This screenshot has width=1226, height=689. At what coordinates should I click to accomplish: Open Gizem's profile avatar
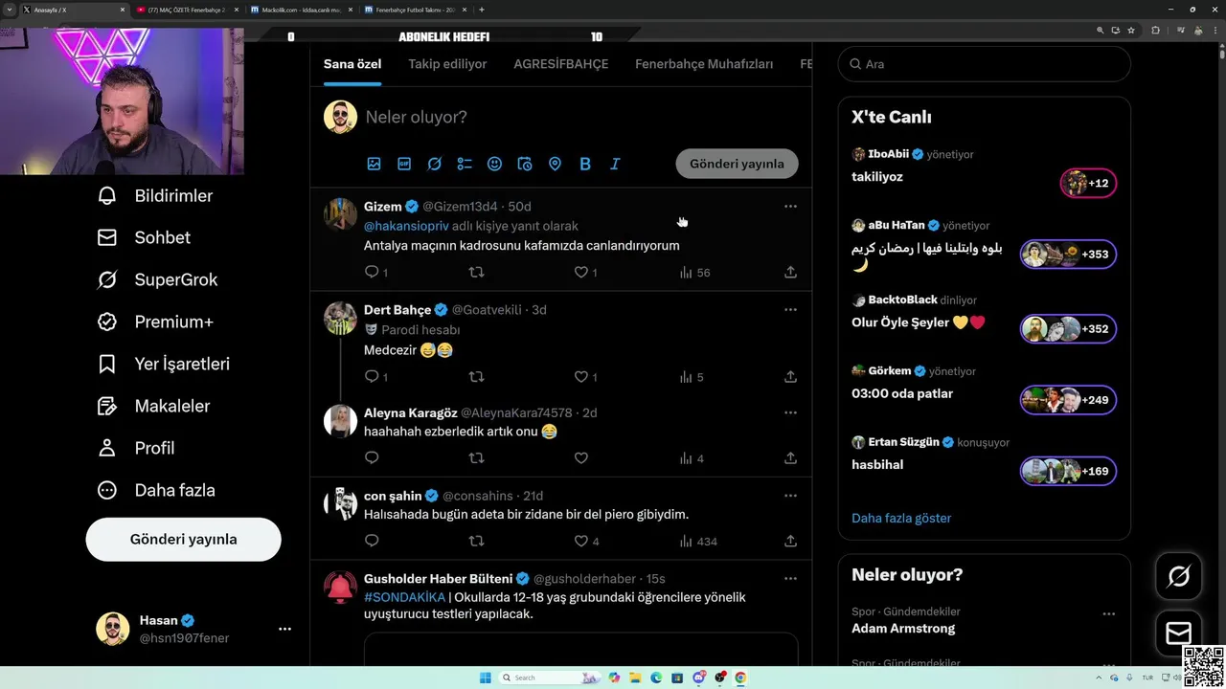tap(340, 214)
